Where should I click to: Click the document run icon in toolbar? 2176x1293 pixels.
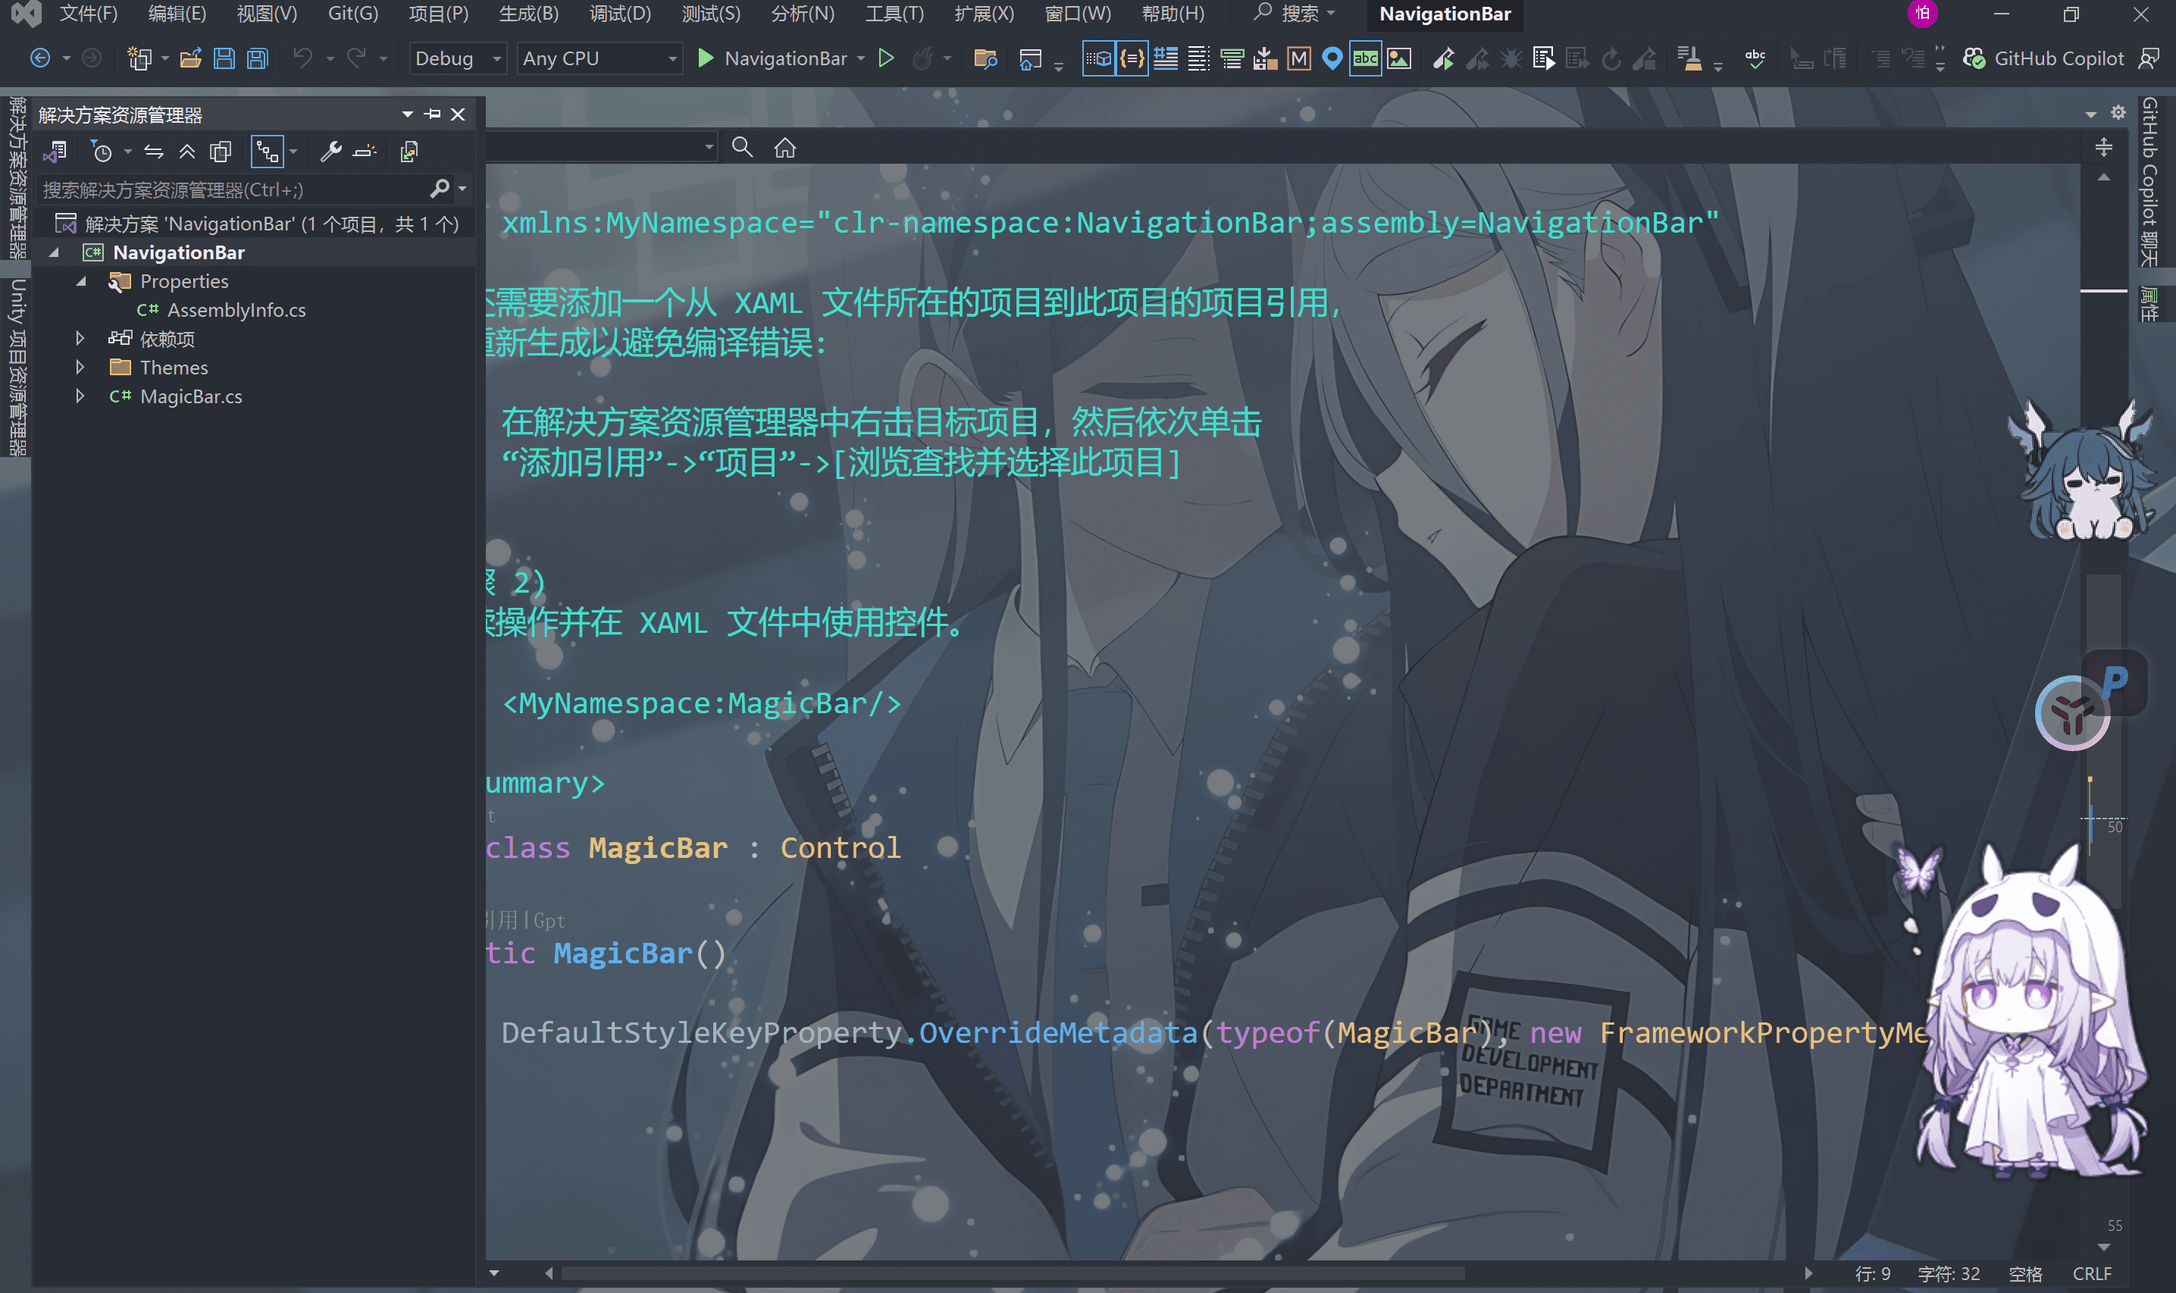point(1544,58)
